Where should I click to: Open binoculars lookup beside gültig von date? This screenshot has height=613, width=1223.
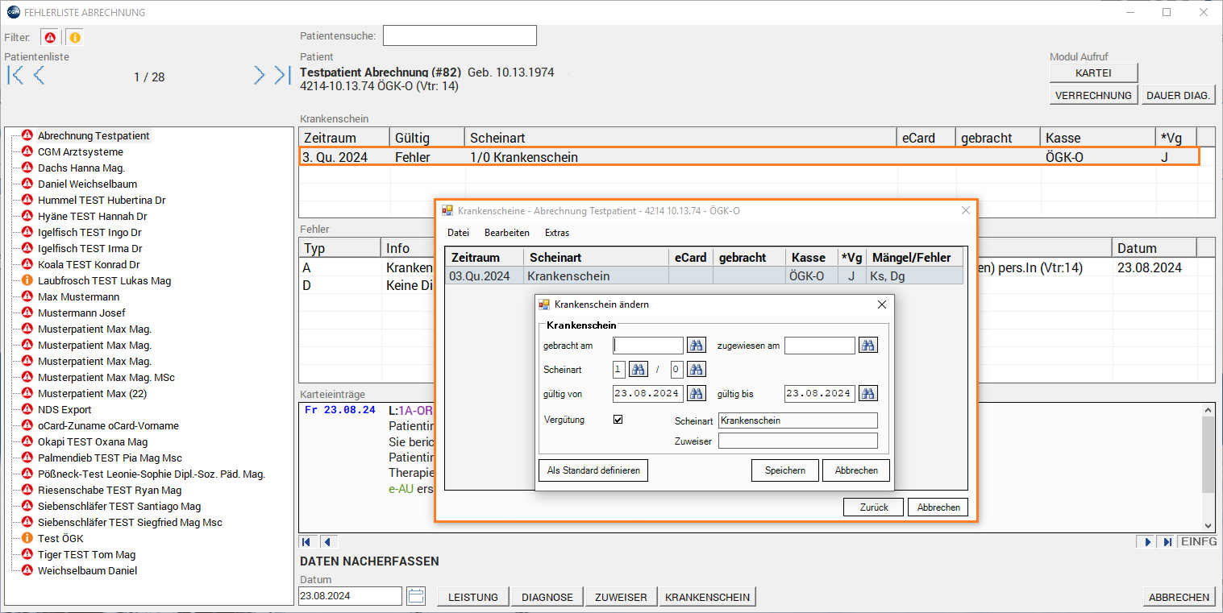696,394
